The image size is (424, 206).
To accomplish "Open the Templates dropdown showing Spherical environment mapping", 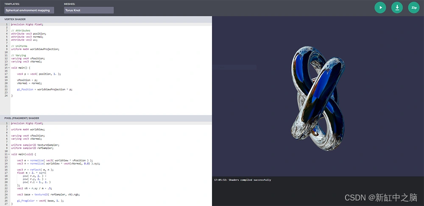I will pyautogui.click(x=29, y=10).
